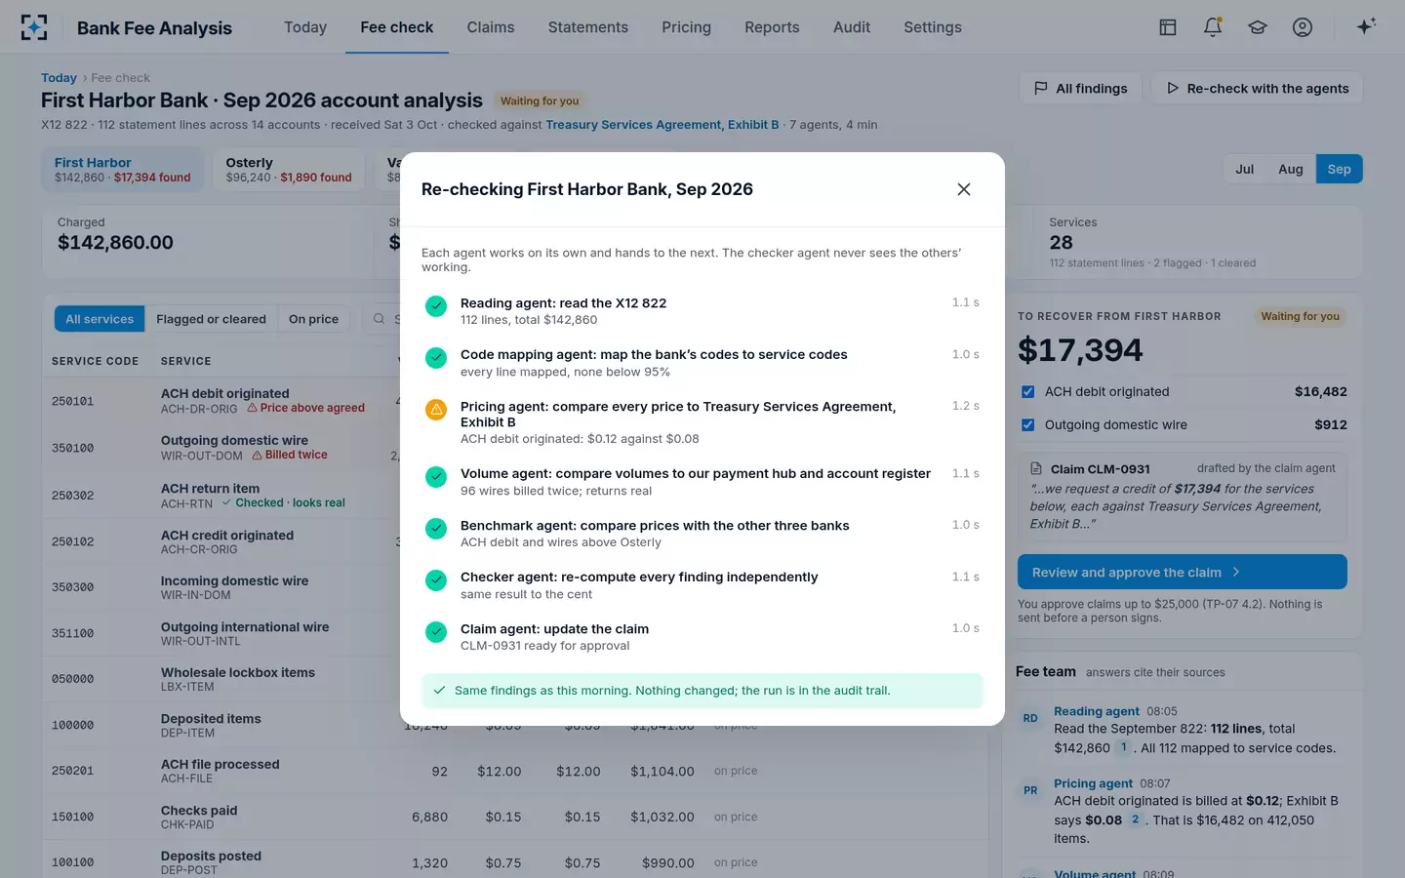Select the Osterly bank card
This screenshot has height=878, width=1405.
coord(289,170)
